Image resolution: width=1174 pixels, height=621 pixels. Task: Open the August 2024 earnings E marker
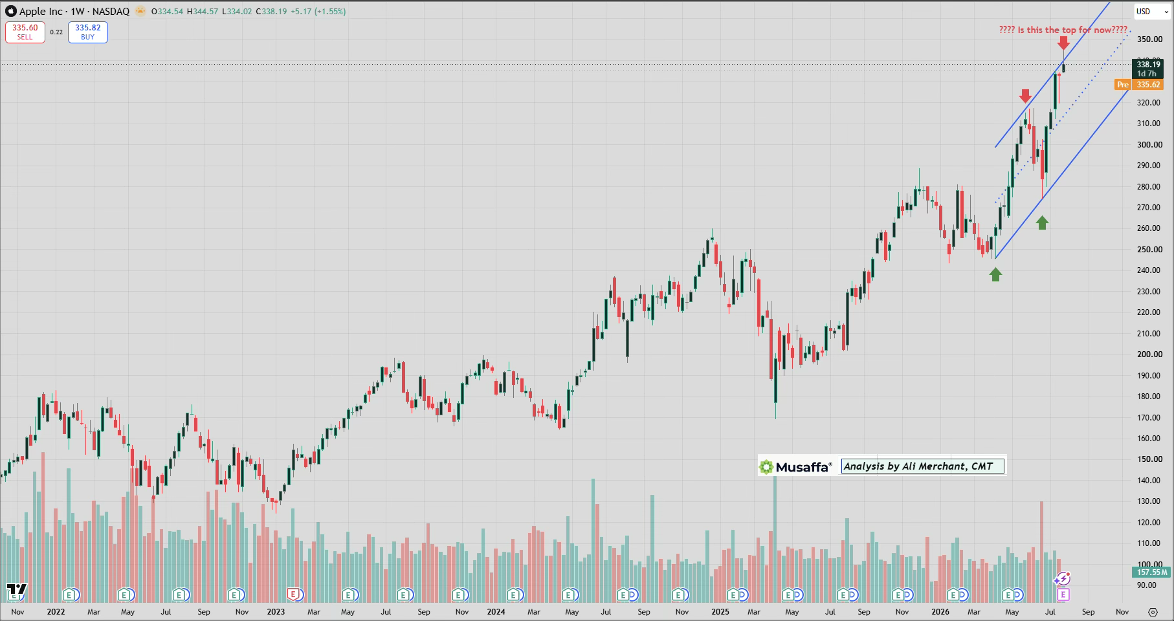(x=623, y=594)
